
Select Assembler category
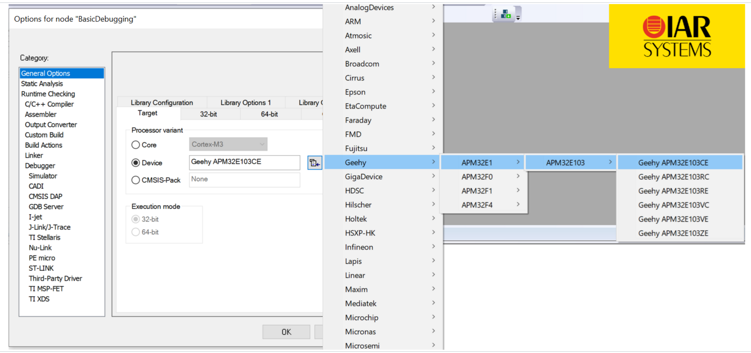point(41,114)
